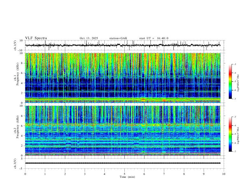Click the time axis tick label '9'
252x195 pixels.
[x=204, y=174]
